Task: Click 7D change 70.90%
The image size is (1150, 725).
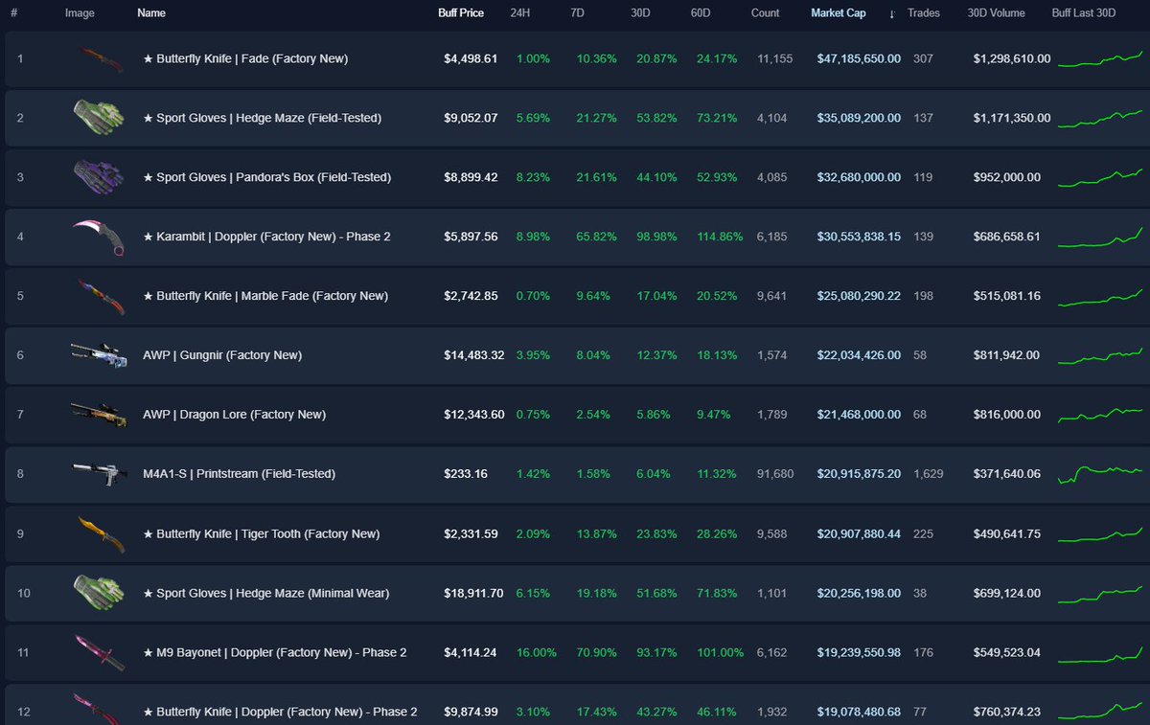Action: 597,652
